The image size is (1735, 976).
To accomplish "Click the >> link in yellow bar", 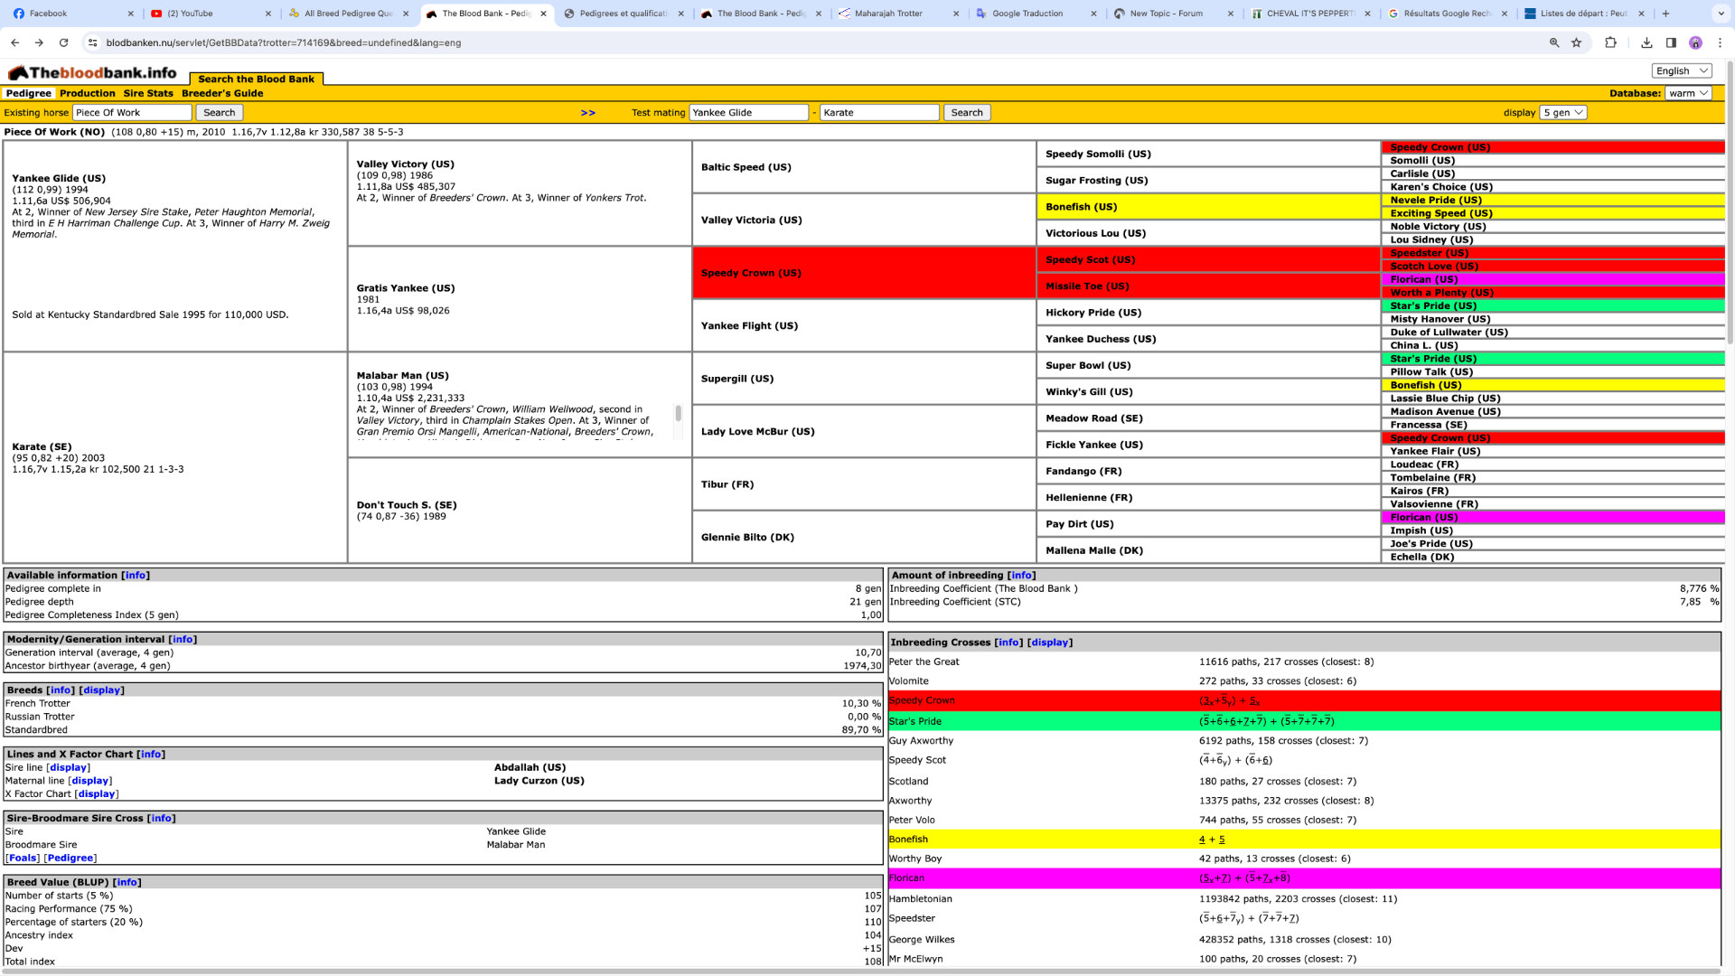I will [588, 113].
